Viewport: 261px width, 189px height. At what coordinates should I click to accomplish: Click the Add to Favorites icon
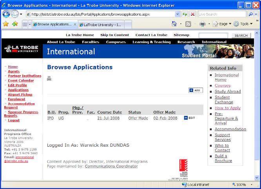[15, 24]
